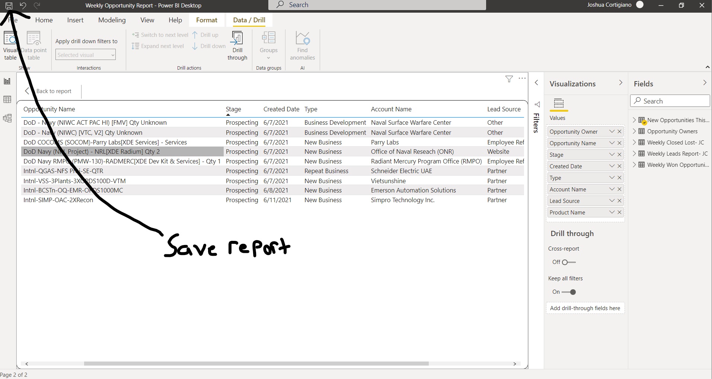Switch to Model view in left sidebar
Image resolution: width=712 pixels, height=379 pixels.
click(7, 118)
